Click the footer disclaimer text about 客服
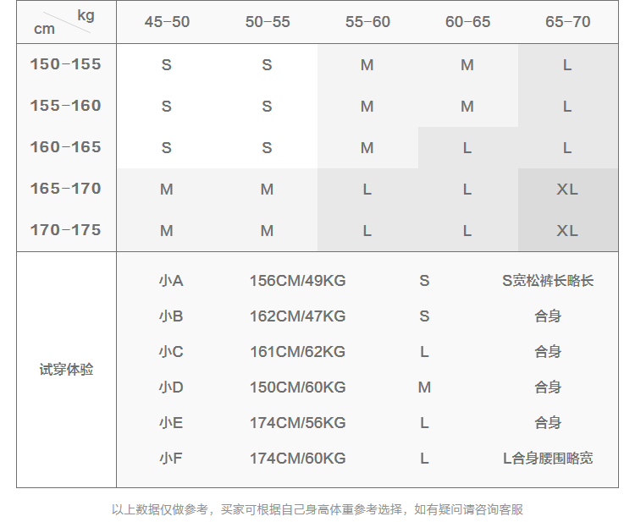Image resolution: width=635 pixels, height=522 pixels. [x=317, y=509]
